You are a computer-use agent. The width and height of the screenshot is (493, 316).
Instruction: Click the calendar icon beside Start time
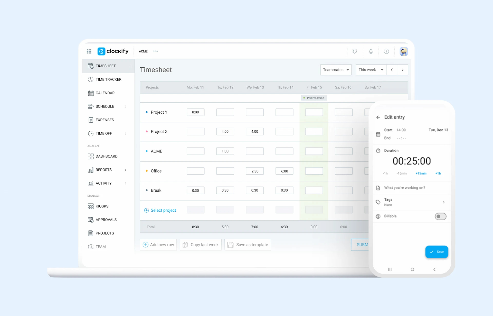(x=378, y=134)
